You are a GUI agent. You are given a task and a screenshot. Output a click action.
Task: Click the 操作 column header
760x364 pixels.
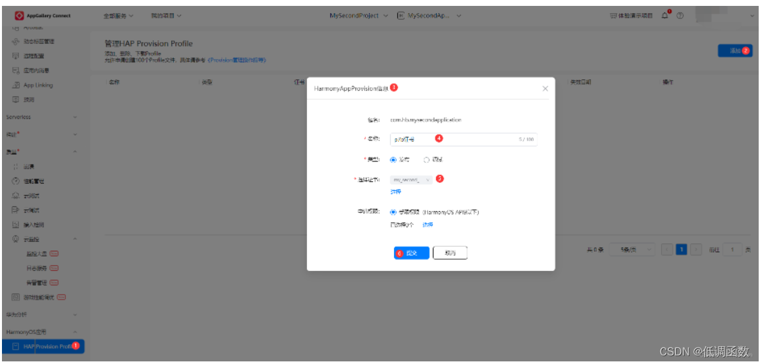[668, 83]
